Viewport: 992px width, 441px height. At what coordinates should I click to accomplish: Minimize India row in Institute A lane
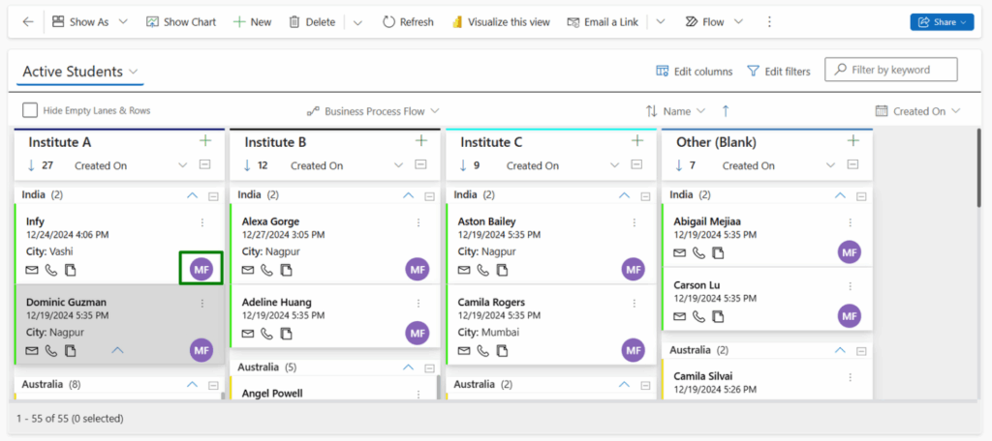click(x=214, y=196)
